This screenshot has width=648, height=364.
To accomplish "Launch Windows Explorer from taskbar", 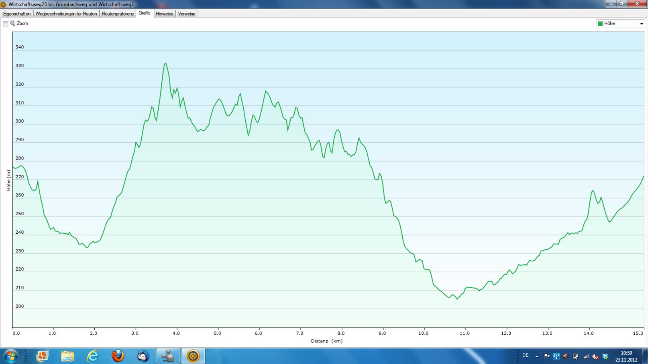I will [67, 356].
